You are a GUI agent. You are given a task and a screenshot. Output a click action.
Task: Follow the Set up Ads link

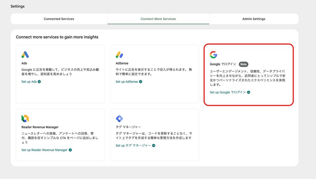(x=29, y=82)
